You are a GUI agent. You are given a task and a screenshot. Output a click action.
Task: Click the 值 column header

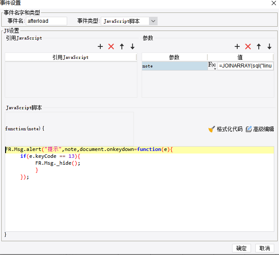(240, 57)
